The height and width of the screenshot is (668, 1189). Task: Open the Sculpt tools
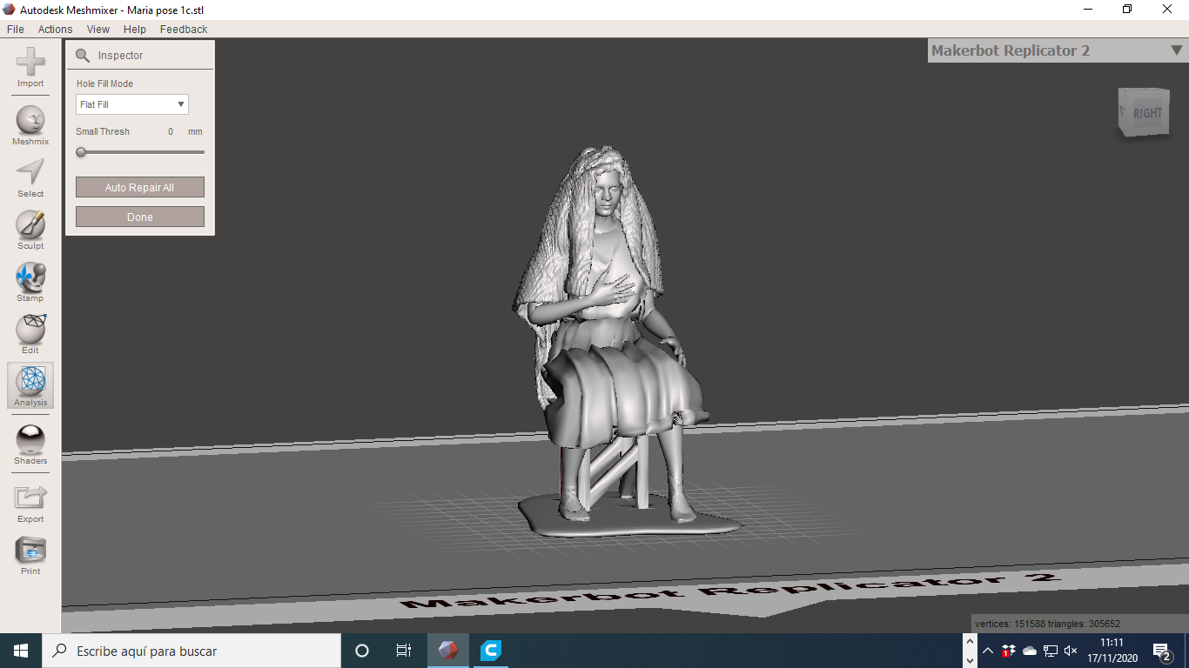30,224
